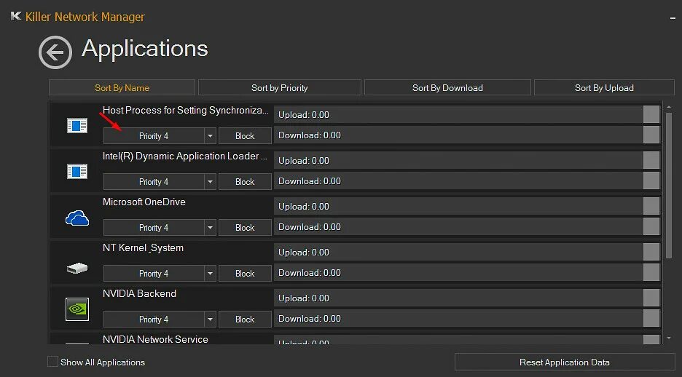
Task: Sort applications by download
Action: click(x=447, y=88)
